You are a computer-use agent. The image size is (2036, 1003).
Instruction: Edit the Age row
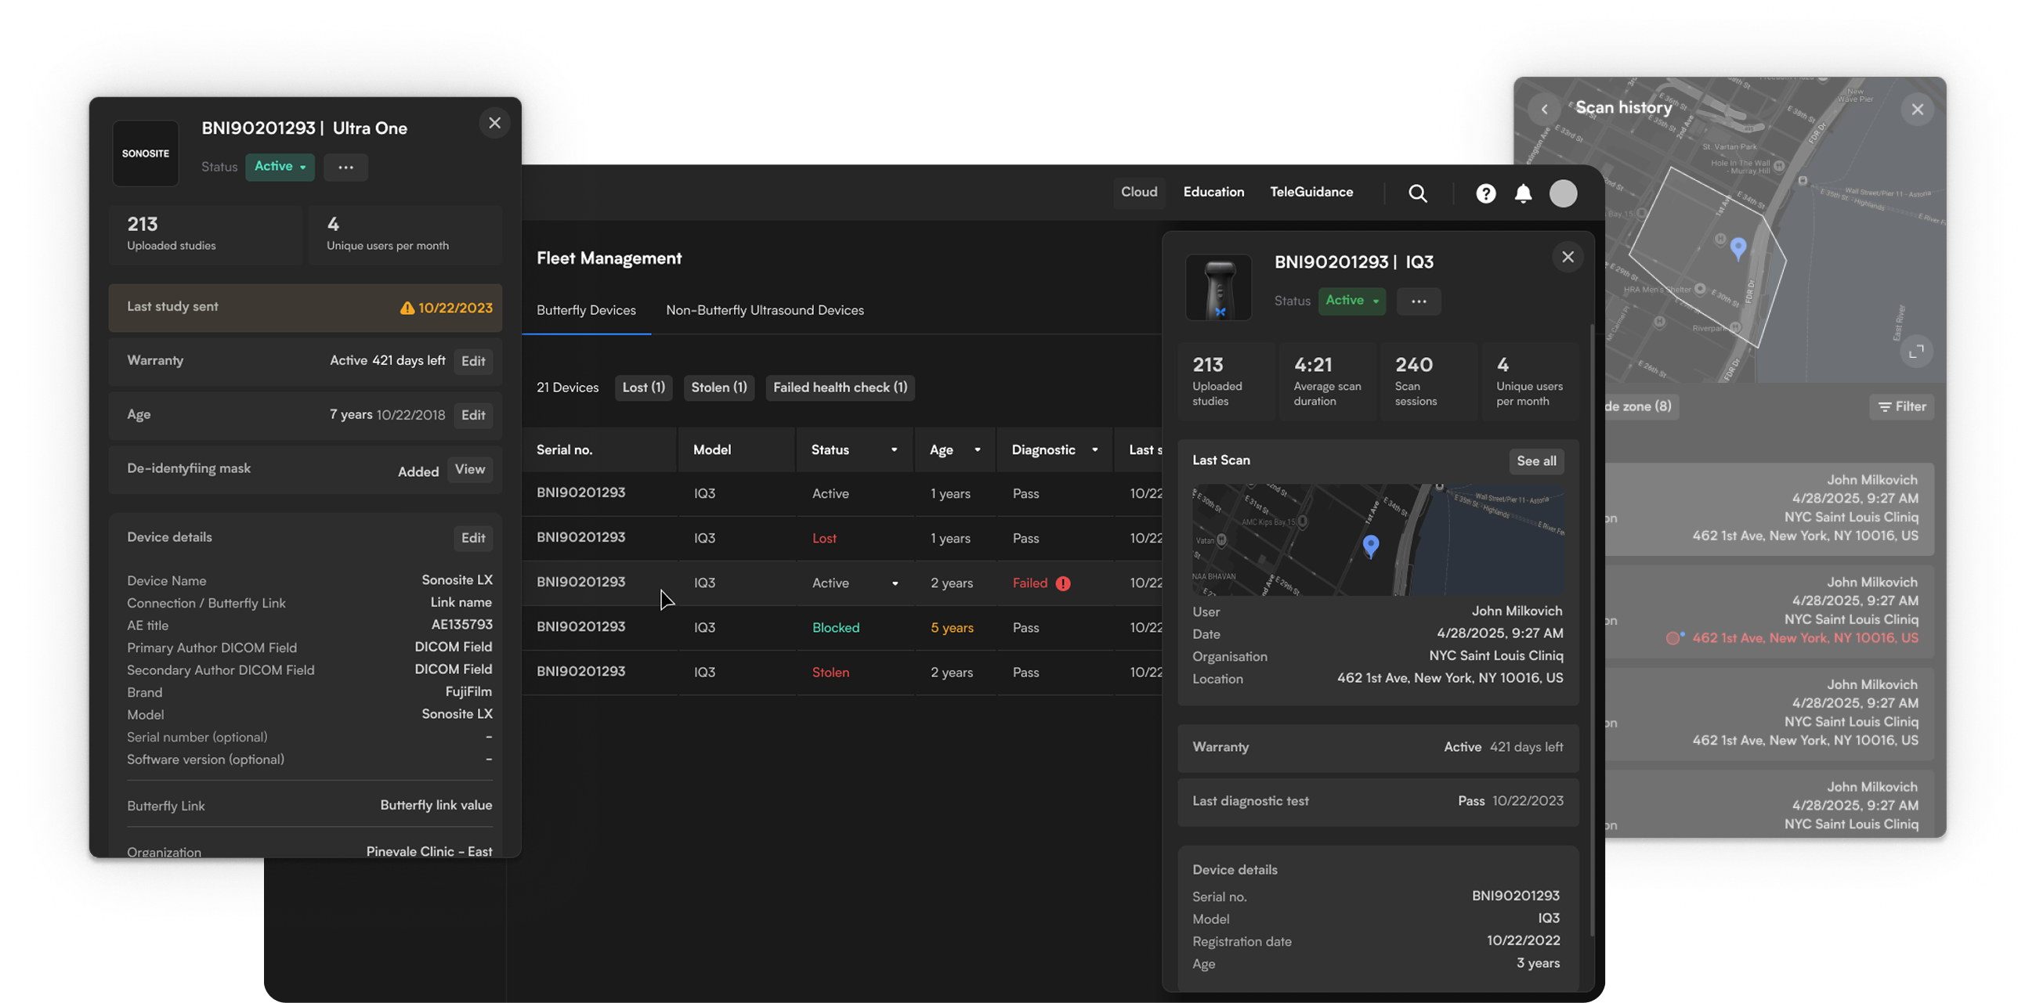tap(472, 415)
